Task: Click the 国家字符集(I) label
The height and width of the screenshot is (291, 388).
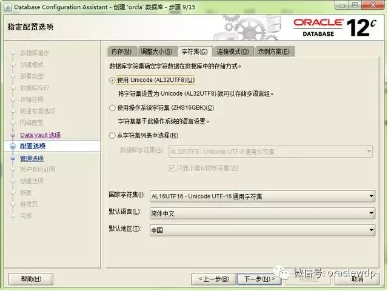Action: point(127,195)
